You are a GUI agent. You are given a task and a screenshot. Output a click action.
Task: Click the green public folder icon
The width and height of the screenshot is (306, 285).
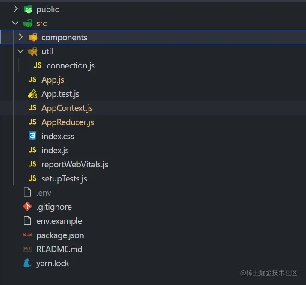coord(28,9)
